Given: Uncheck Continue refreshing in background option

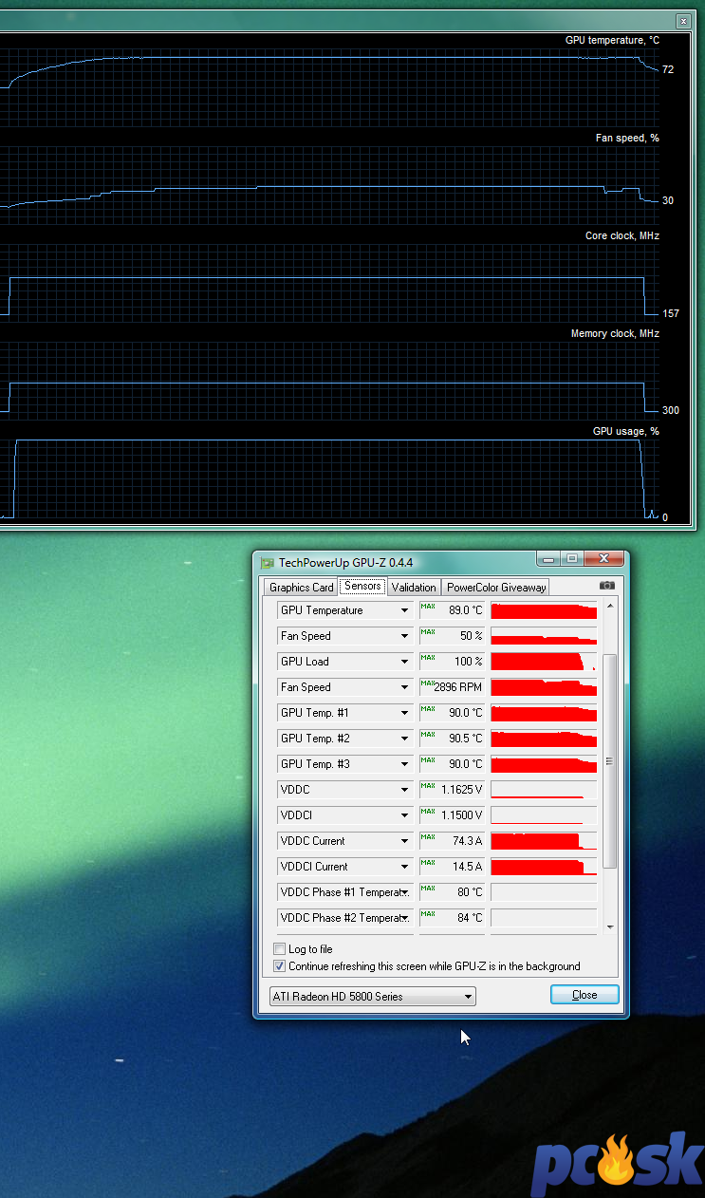Looking at the screenshot, I should (x=279, y=966).
